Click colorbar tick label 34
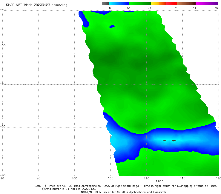221x194 pixels. 150,8
